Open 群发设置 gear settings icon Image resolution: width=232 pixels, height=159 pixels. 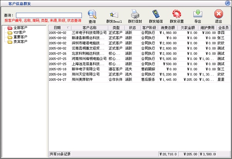[x=177, y=15]
